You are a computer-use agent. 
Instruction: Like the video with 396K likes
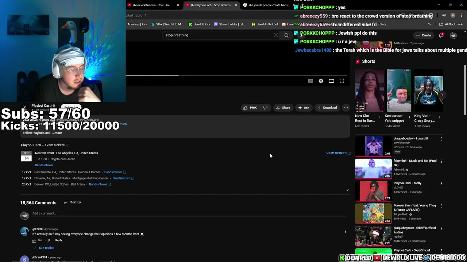coord(250,108)
